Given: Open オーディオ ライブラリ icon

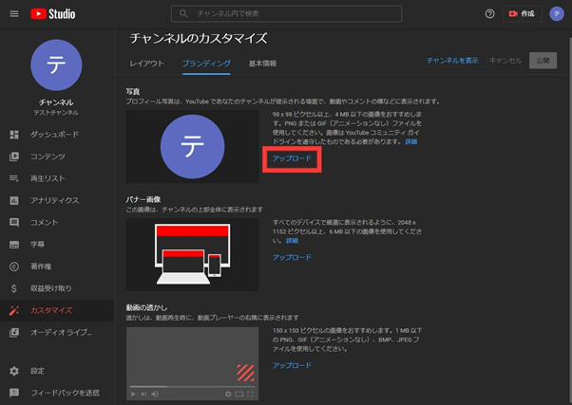Looking at the screenshot, I should tap(14, 332).
